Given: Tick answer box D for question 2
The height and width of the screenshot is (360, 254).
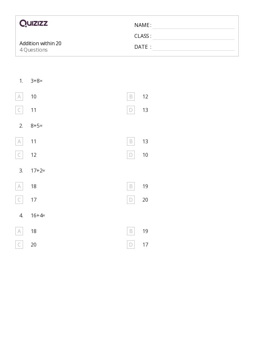Looking at the screenshot, I should (x=131, y=155).
